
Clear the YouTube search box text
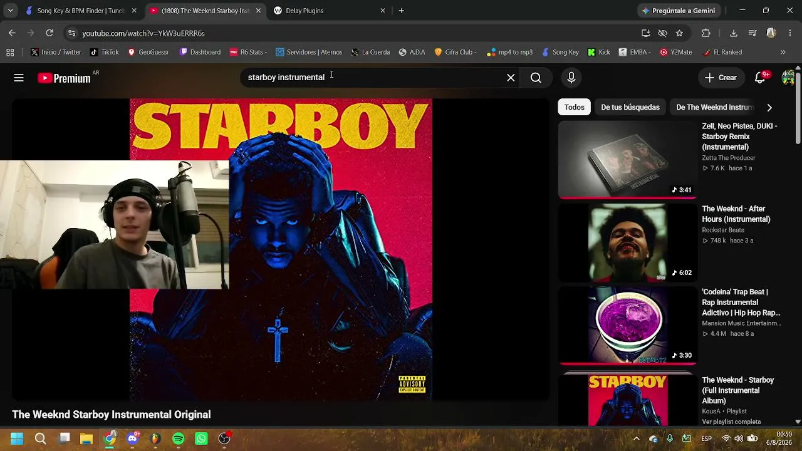pyautogui.click(x=511, y=78)
